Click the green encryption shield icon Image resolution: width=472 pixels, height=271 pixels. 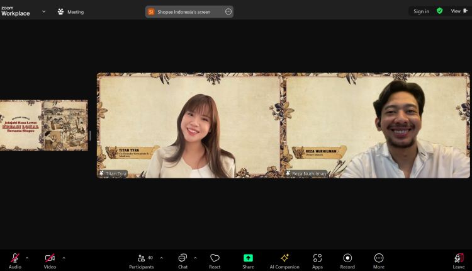click(439, 11)
